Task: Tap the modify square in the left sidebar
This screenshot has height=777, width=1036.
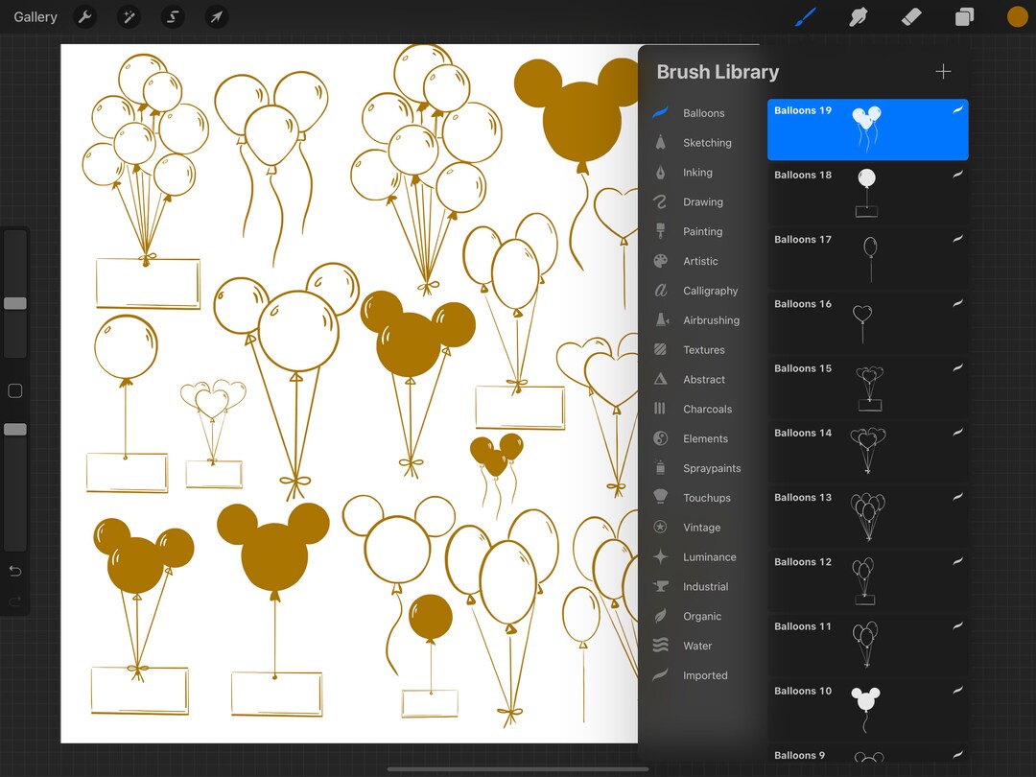Action: [x=14, y=390]
